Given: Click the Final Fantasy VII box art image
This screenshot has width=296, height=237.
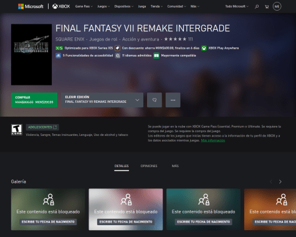Looking at the screenshot, I should tap(31, 55).
